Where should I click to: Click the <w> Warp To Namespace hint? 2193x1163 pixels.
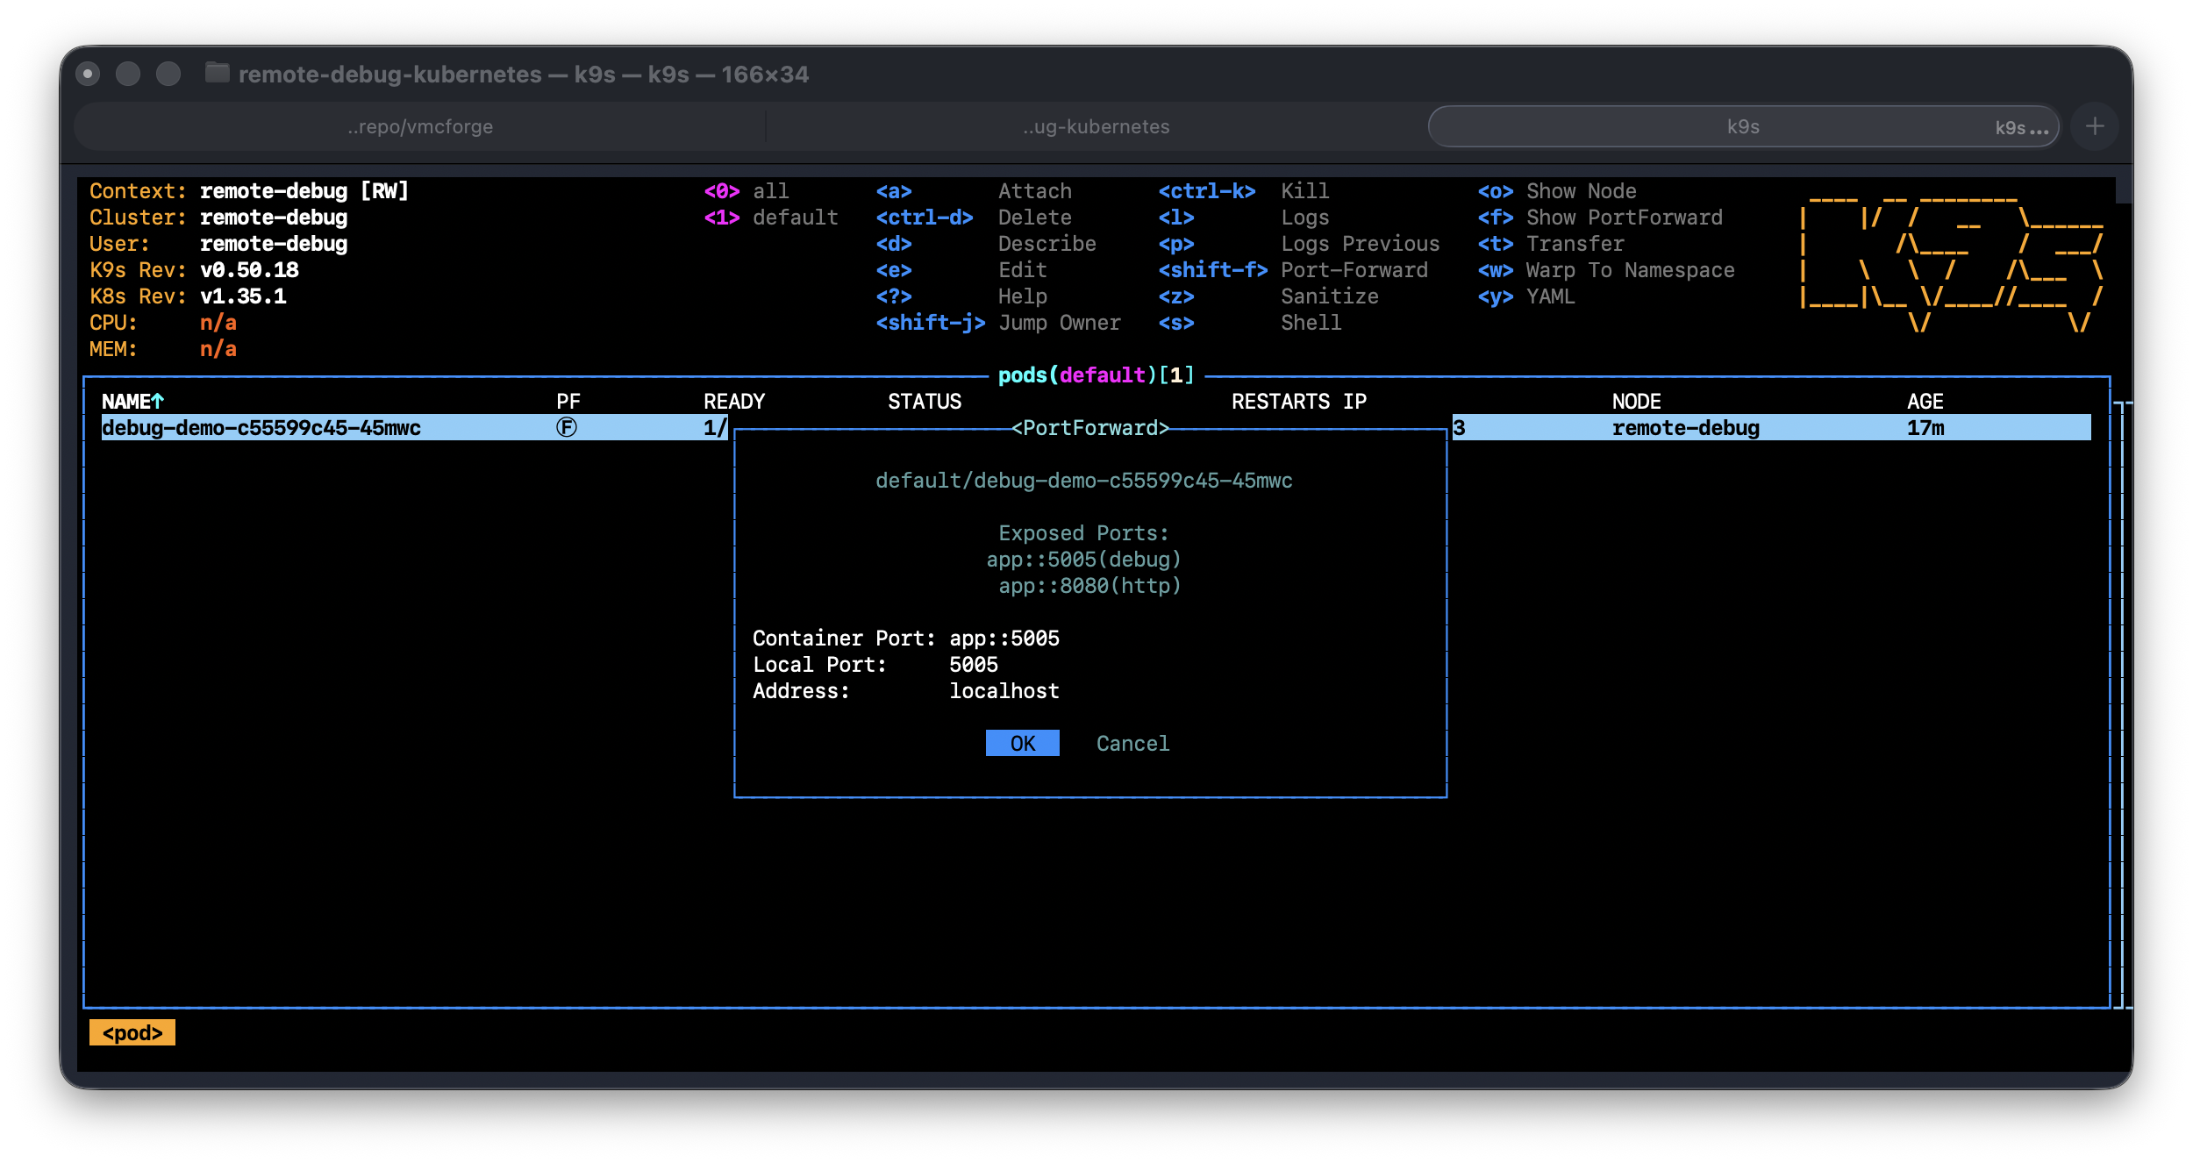(1606, 269)
